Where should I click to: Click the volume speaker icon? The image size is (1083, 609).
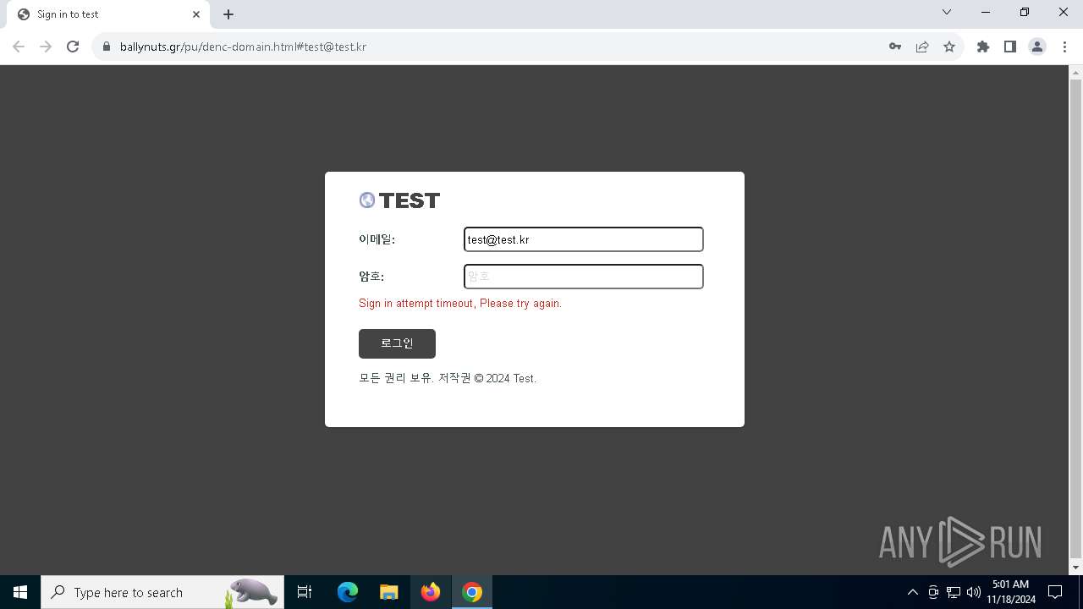click(x=974, y=592)
